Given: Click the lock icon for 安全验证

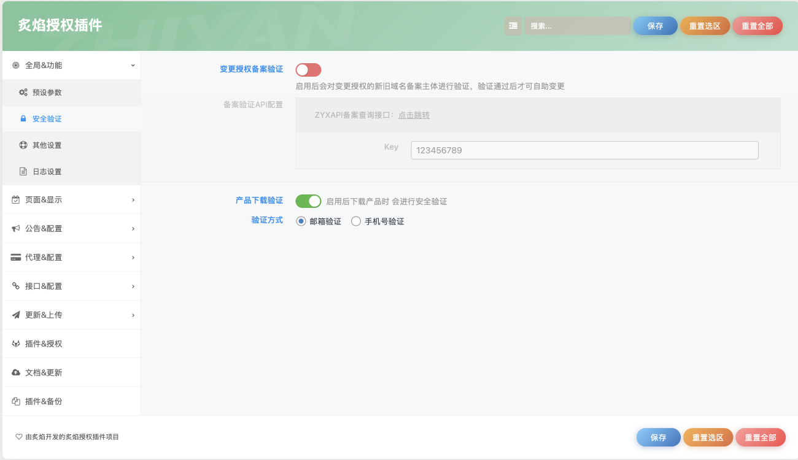Looking at the screenshot, I should click(x=23, y=119).
